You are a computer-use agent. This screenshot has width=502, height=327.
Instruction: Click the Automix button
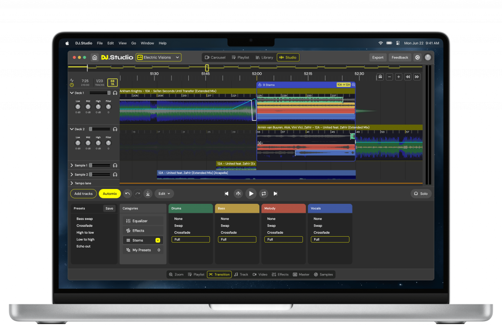[x=110, y=194]
